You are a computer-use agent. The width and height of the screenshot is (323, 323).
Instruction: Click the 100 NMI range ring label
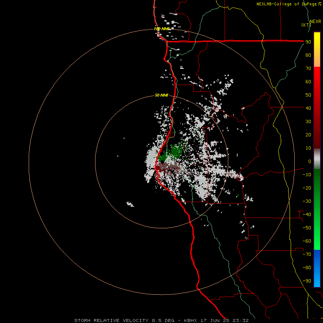click(x=162, y=29)
